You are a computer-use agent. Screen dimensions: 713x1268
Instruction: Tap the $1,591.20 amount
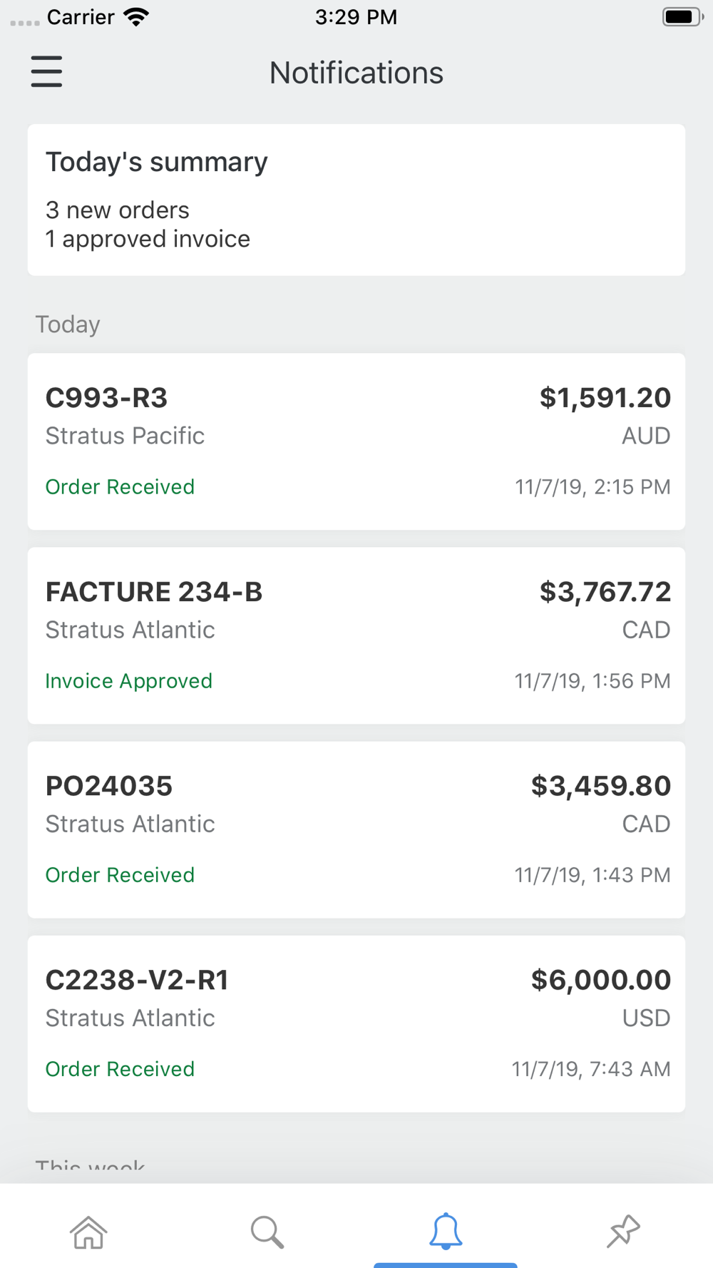[x=605, y=398]
